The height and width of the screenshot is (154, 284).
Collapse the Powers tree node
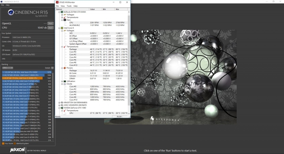pos(62,68)
